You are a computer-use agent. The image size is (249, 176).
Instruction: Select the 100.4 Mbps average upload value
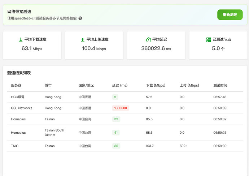94,48
